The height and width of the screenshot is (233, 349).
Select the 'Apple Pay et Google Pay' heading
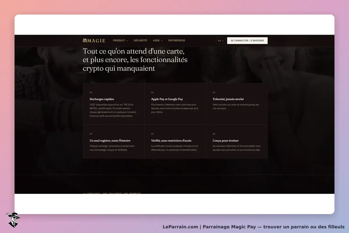(x=167, y=99)
